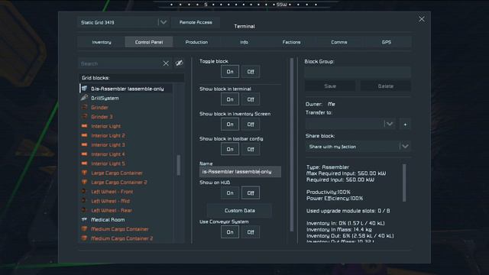Click the wheel icon beside Left Wheel - Mid
The image size is (489, 275).
[84, 201]
